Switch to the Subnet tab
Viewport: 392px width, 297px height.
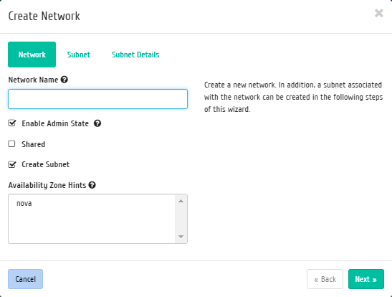[x=79, y=55]
